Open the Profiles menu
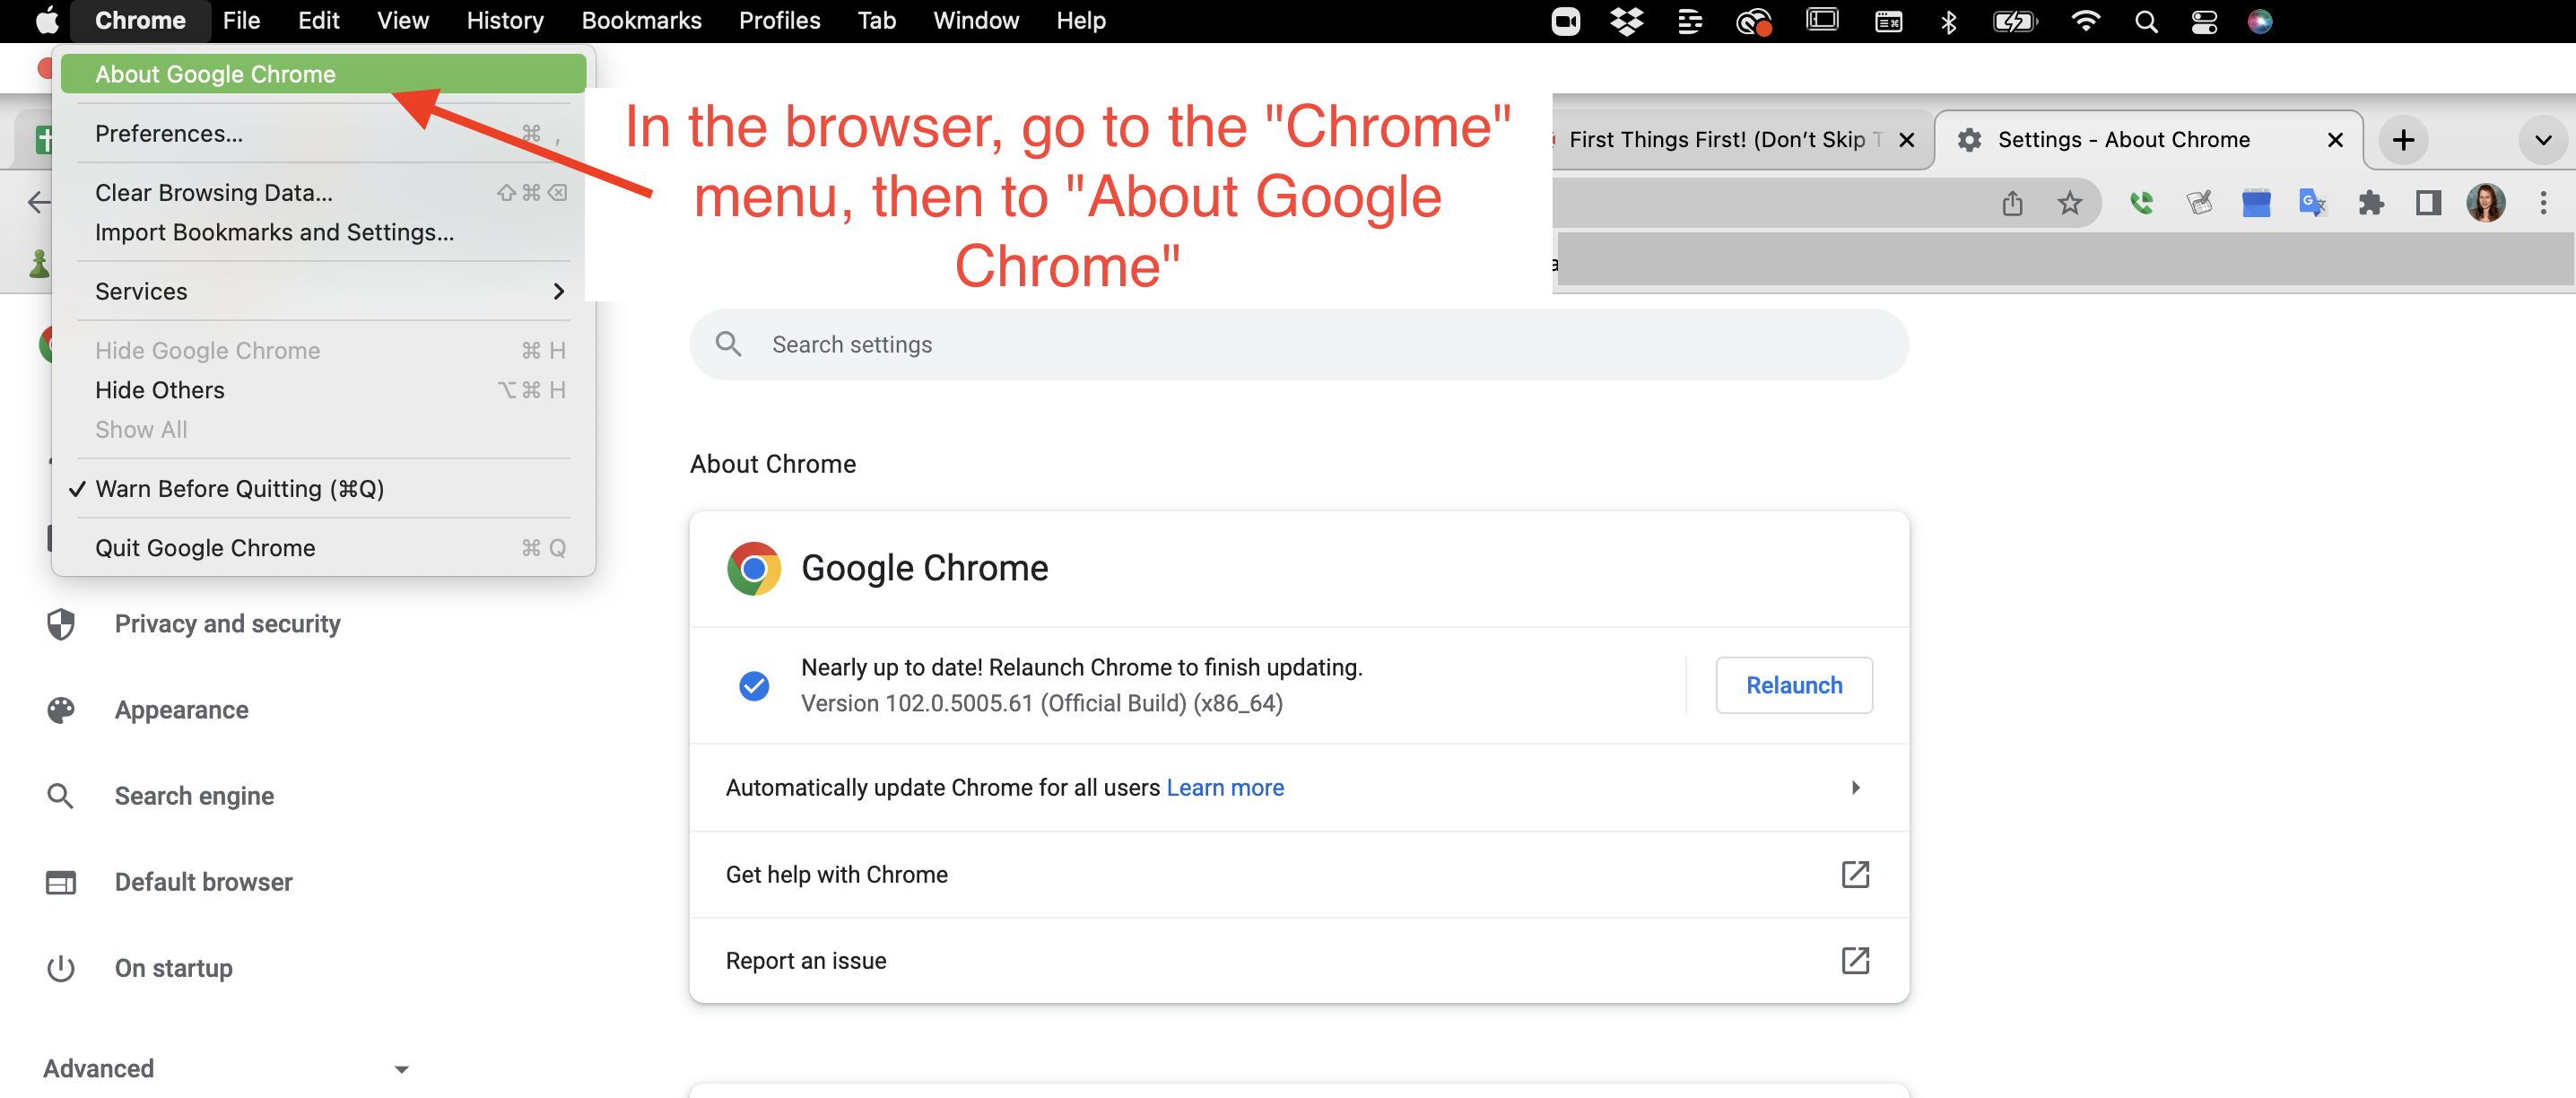The image size is (2576, 1098). tap(779, 20)
